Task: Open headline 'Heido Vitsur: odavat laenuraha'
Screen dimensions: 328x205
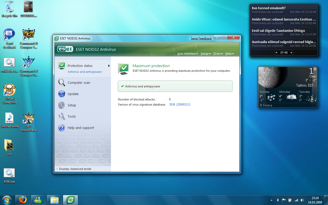Action: point(284,19)
